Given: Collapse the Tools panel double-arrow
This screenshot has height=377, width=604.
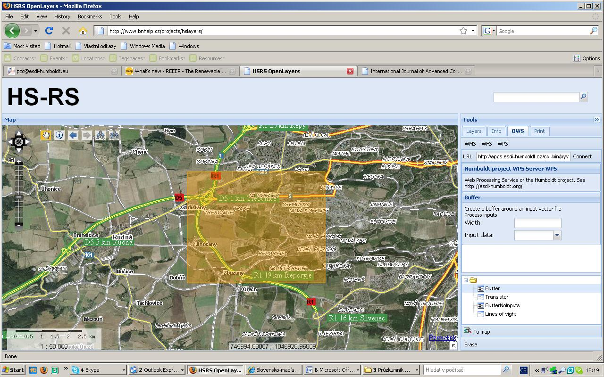Looking at the screenshot, I should (x=596, y=120).
